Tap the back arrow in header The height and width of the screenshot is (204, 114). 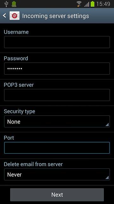point(4,16)
